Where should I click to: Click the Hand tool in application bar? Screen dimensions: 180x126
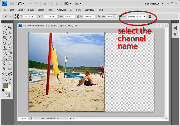pyautogui.click(x=45, y=4)
